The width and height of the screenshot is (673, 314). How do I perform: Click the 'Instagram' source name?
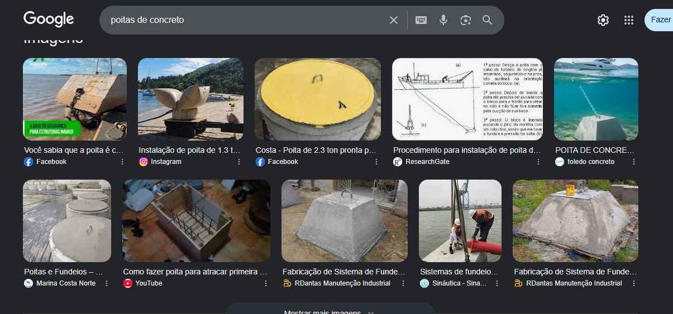[x=166, y=162]
